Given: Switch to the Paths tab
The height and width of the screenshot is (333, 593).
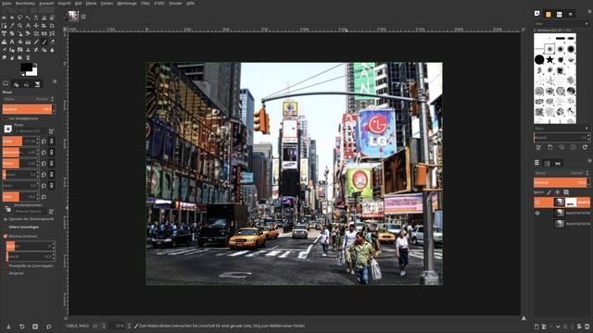Looking at the screenshot, I should 558,163.
